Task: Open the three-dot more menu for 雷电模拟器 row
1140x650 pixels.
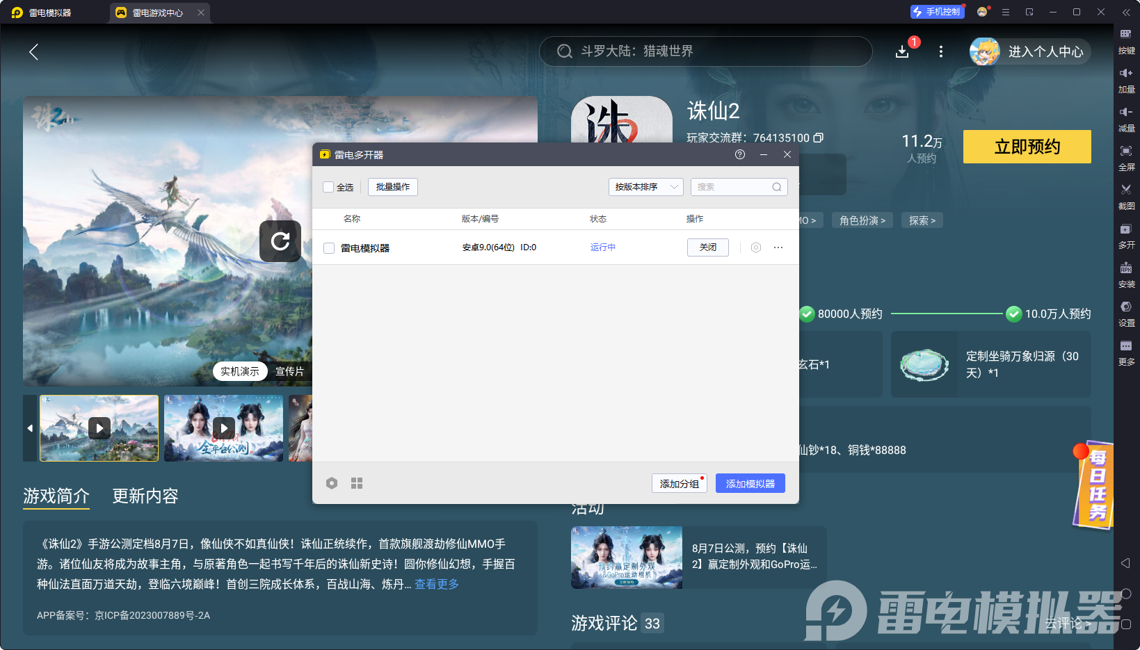Action: click(x=778, y=247)
